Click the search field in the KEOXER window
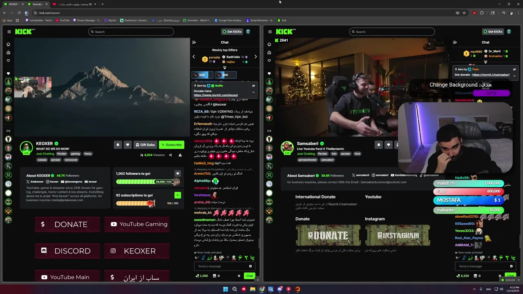Image resolution: width=523 pixels, height=294 pixels. click(131, 32)
